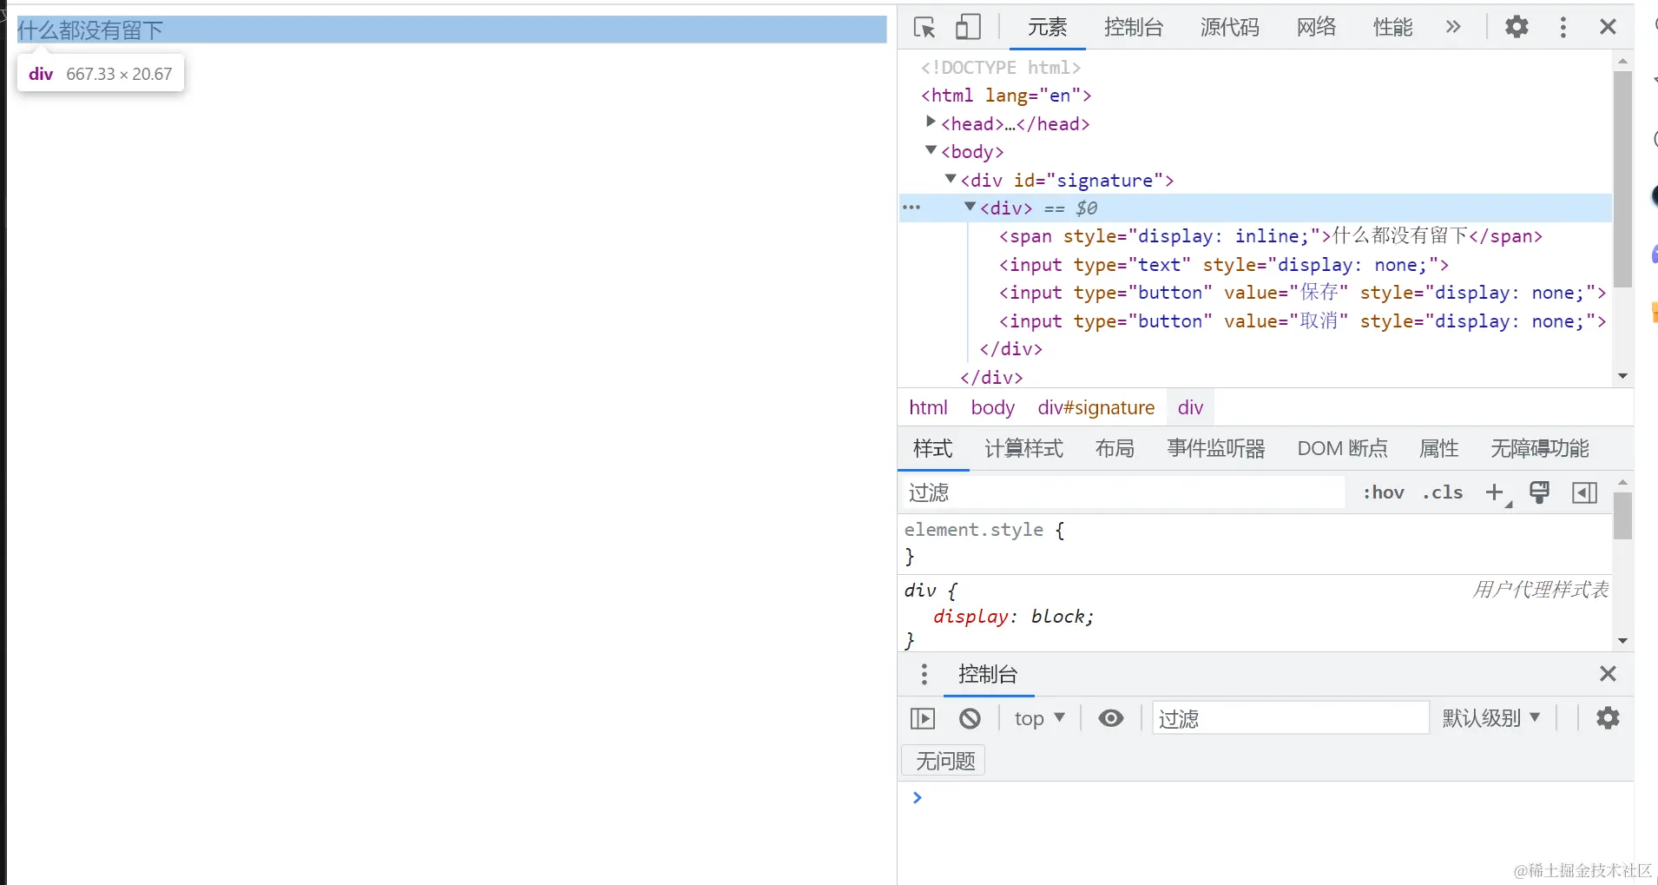Expand the head element node
Viewport: 1658px width, 885px height.
pyautogui.click(x=931, y=122)
